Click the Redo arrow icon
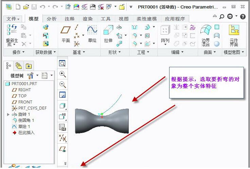250x169 pixels. (55, 7)
